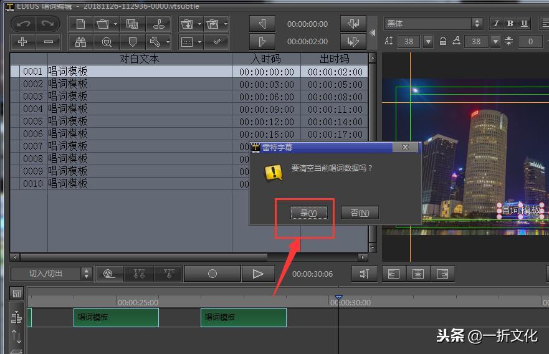The width and height of the screenshot is (549, 354).
Task: Click the import folder icon
Action: pos(187,24)
